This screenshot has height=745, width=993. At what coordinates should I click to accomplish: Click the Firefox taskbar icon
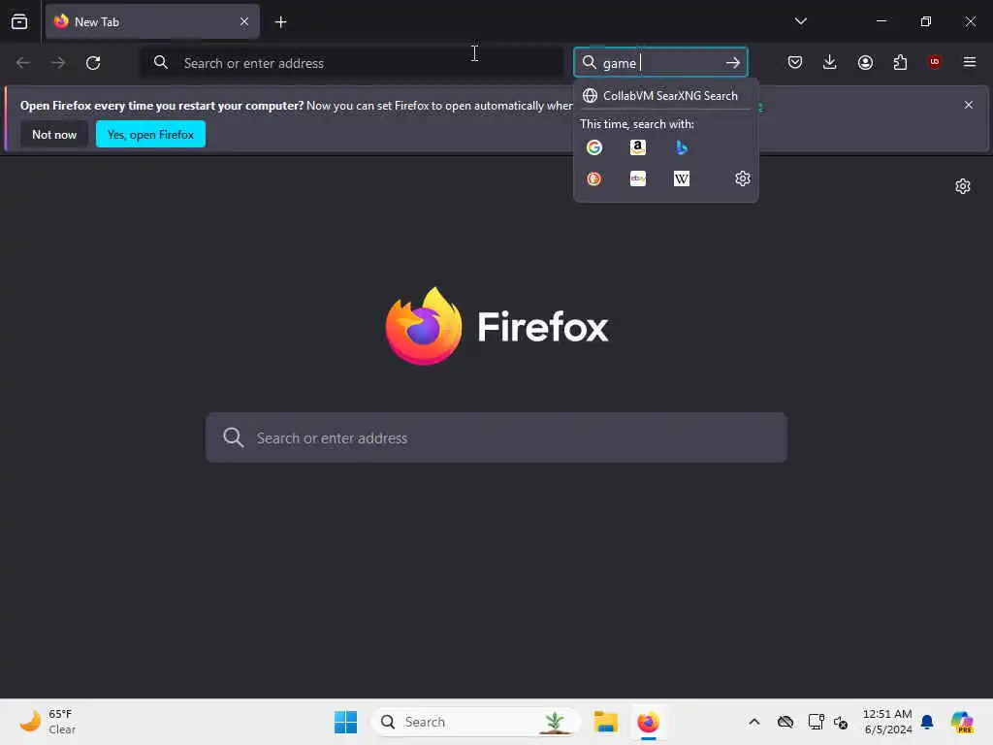(x=648, y=722)
